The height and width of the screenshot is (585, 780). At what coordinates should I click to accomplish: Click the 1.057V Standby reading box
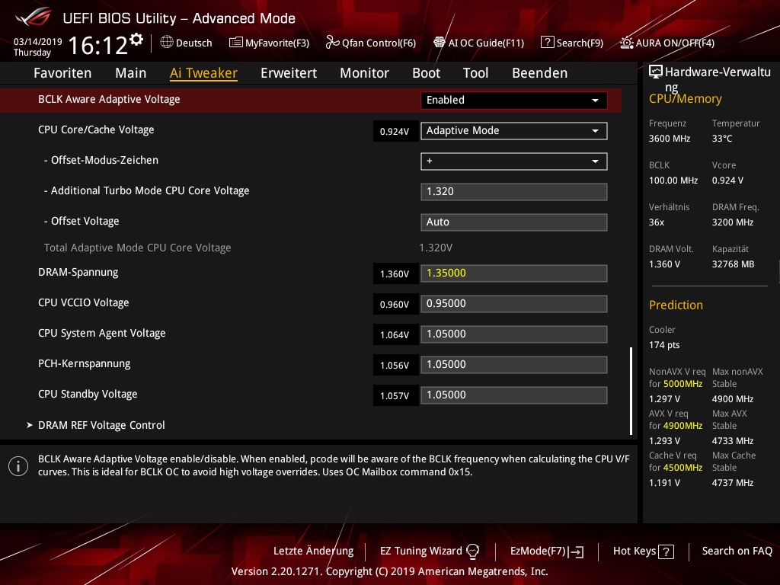coord(395,395)
